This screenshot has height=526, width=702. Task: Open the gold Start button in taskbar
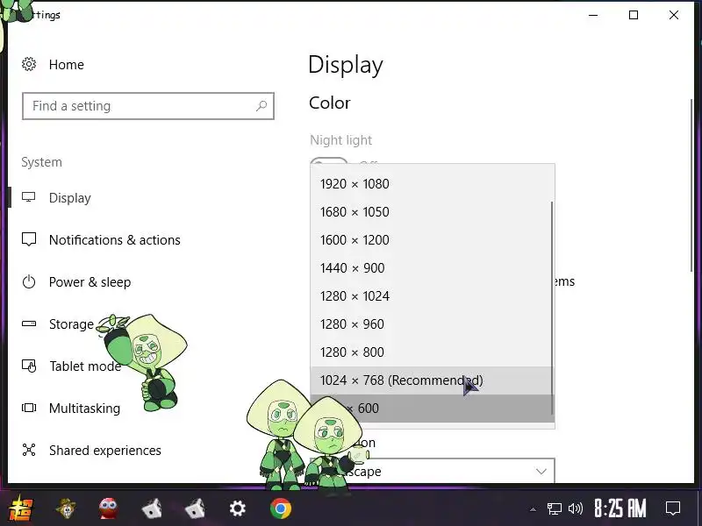[x=20, y=508]
